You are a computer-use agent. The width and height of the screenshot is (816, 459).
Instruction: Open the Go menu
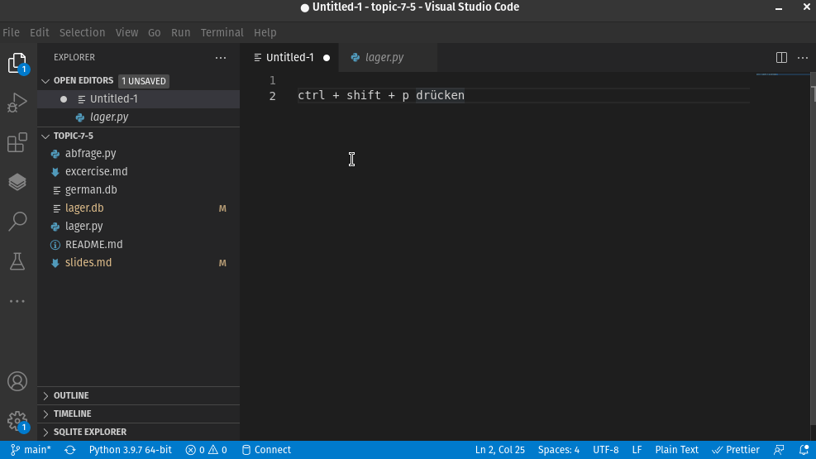pyautogui.click(x=154, y=32)
